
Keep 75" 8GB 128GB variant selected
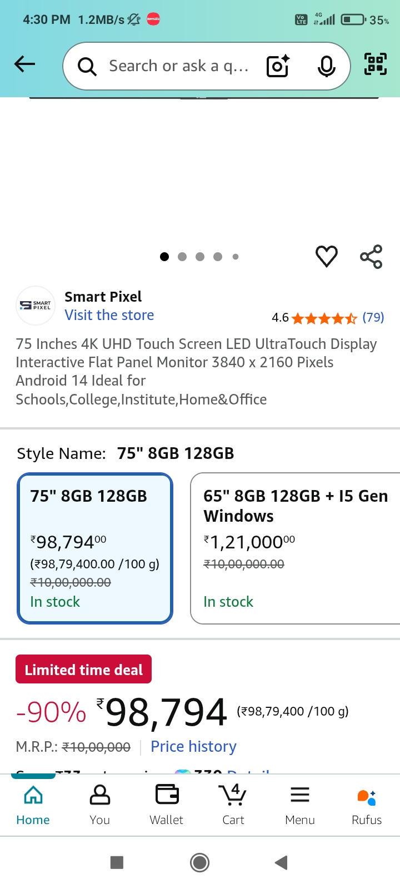pyautogui.click(x=94, y=547)
